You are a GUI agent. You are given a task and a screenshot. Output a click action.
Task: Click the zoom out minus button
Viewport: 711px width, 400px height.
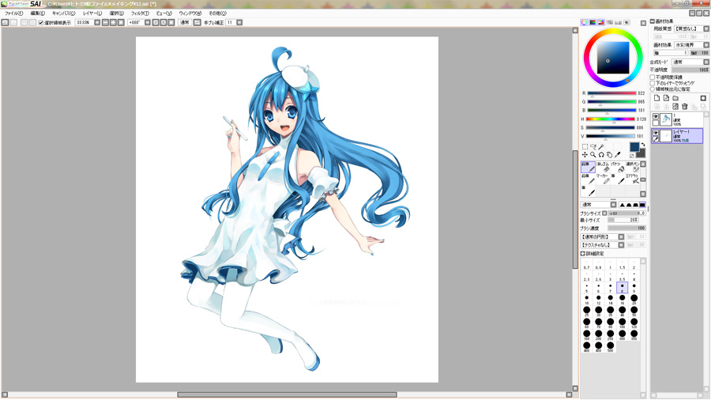105,22
